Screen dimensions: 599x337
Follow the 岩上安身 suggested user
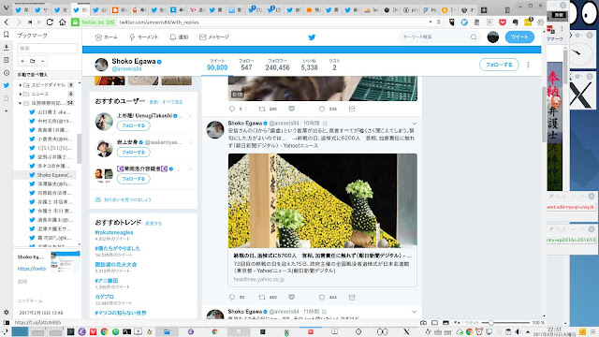[133, 152]
